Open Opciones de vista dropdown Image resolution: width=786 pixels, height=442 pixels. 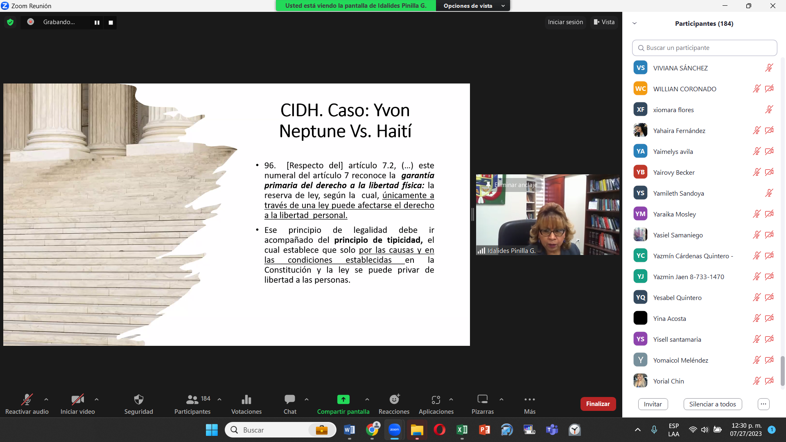click(474, 6)
